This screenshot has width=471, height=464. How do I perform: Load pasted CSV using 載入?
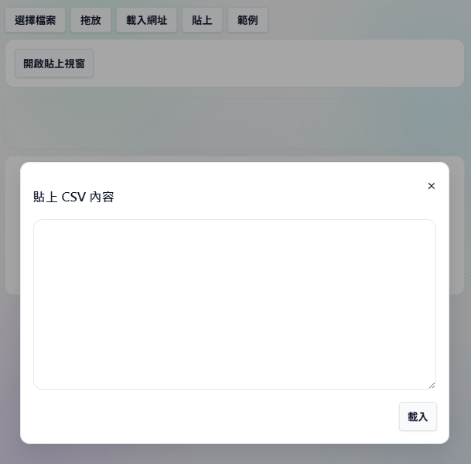tap(418, 417)
